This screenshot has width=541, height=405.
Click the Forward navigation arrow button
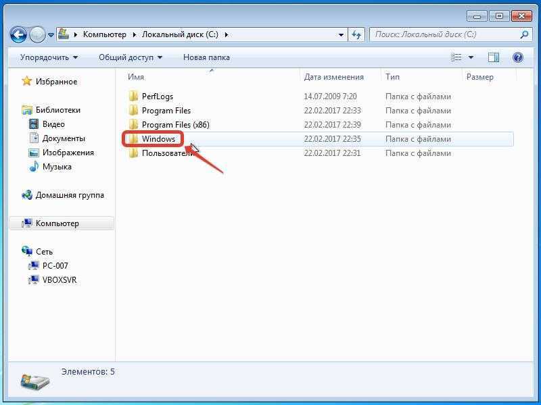[37, 35]
